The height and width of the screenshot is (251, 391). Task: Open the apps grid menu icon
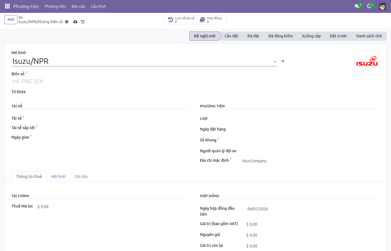click(7, 6)
